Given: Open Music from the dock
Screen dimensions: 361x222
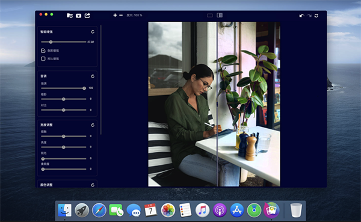Looking at the screenshot, I should (x=202, y=210).
